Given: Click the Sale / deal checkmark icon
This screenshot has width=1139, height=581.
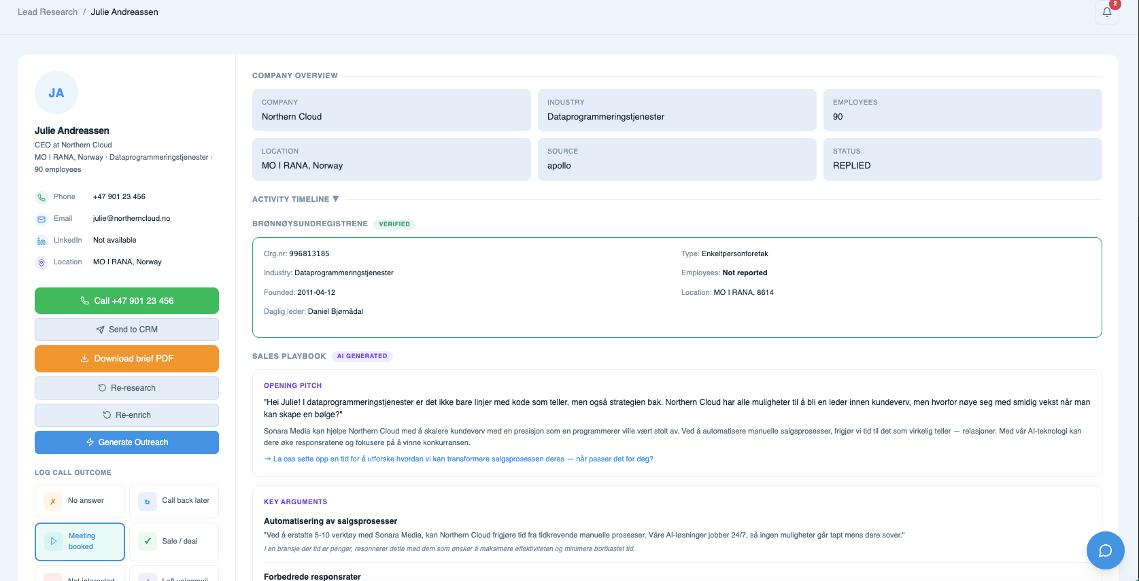Looking at the screenshot, I should pyautogui.click(x=147, y=542).
